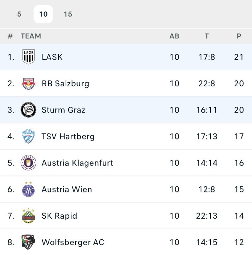Open the Sturm Graz team link
Image resolution: width=252 pixels, height=255 pixels.
point(63,110)
